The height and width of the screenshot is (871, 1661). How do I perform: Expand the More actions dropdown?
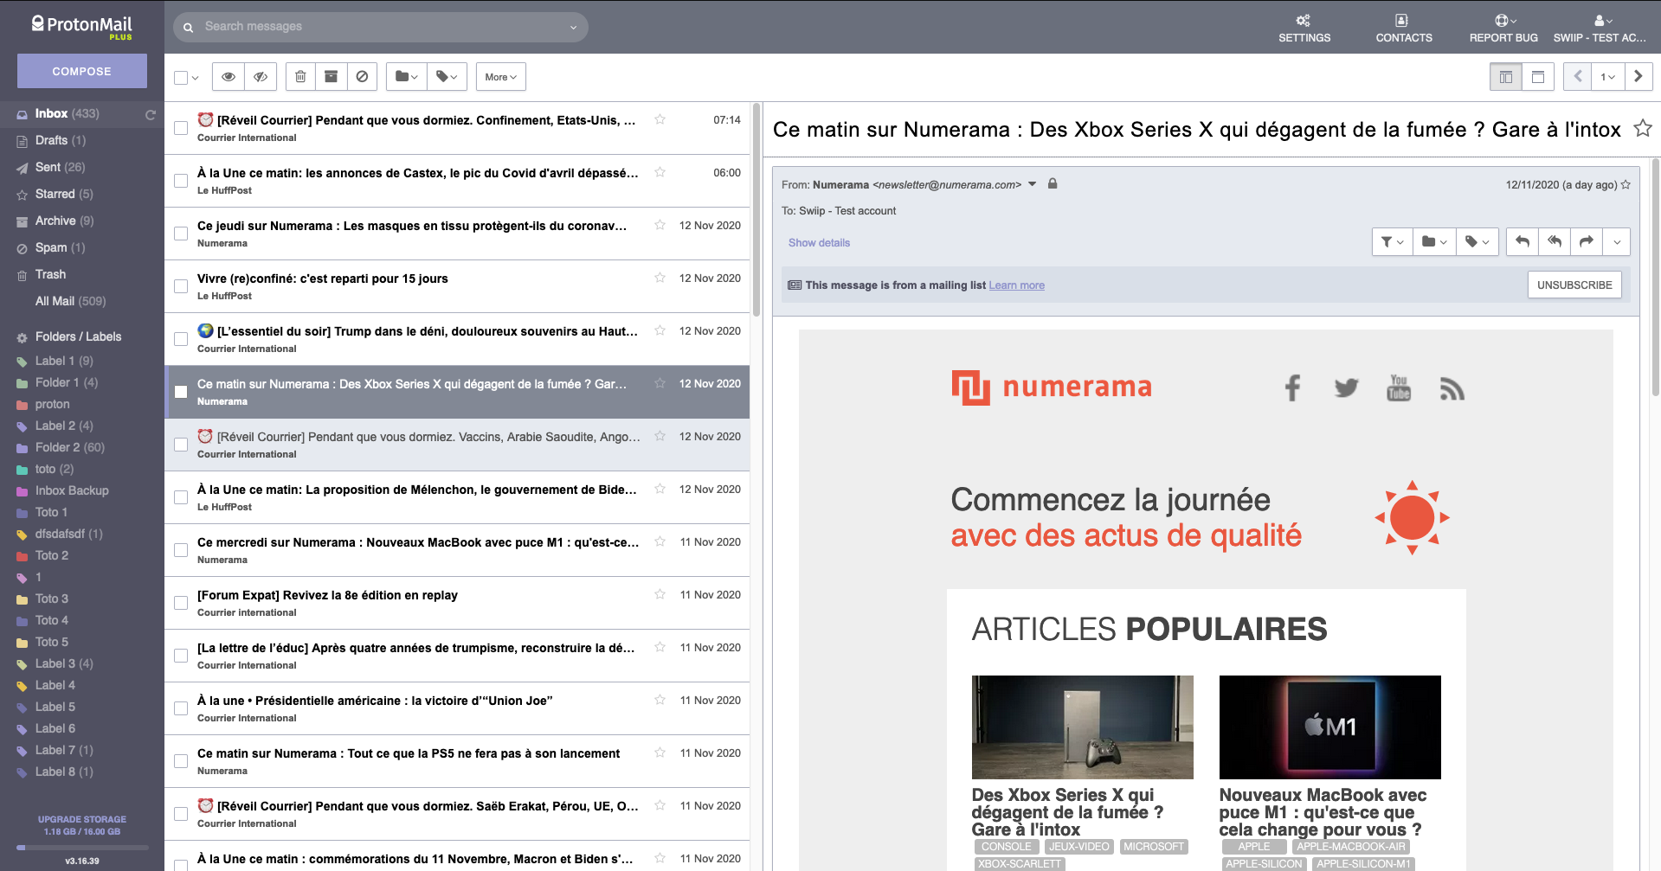500,77
